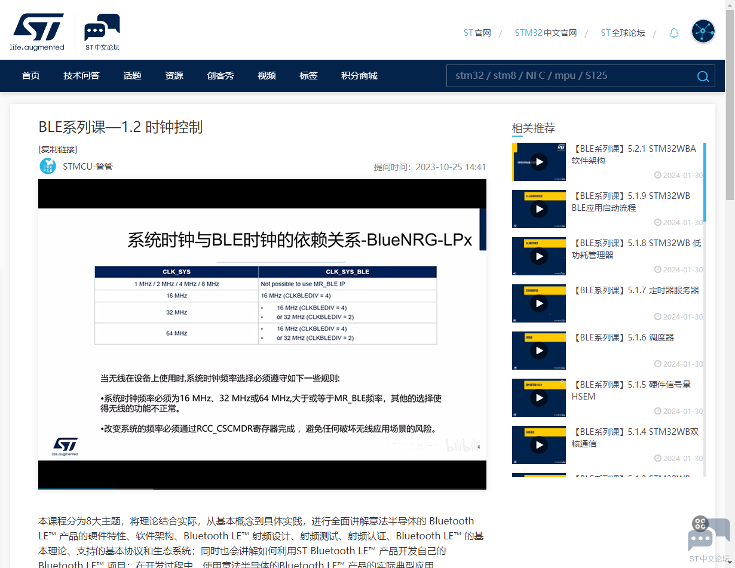Open notifications bell icon
Image resolution: width=735 pixels, height=568 pixels.
pyautogui.click(x=674, y=33)
